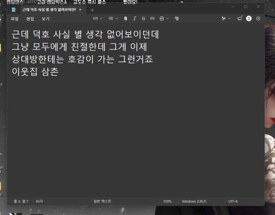Expand the H1 heading dropdown arrow
This screenshot has height=215, width=275.
101,18
